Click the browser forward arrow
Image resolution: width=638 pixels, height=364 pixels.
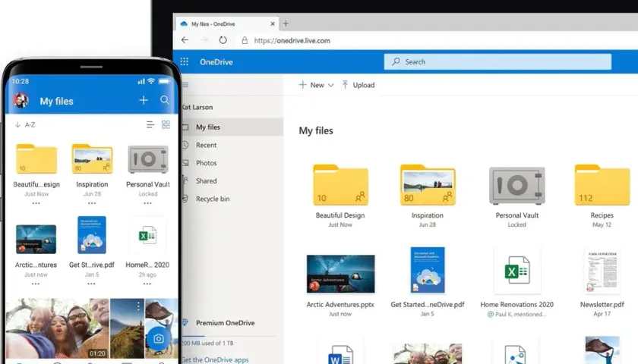(204, 39)
